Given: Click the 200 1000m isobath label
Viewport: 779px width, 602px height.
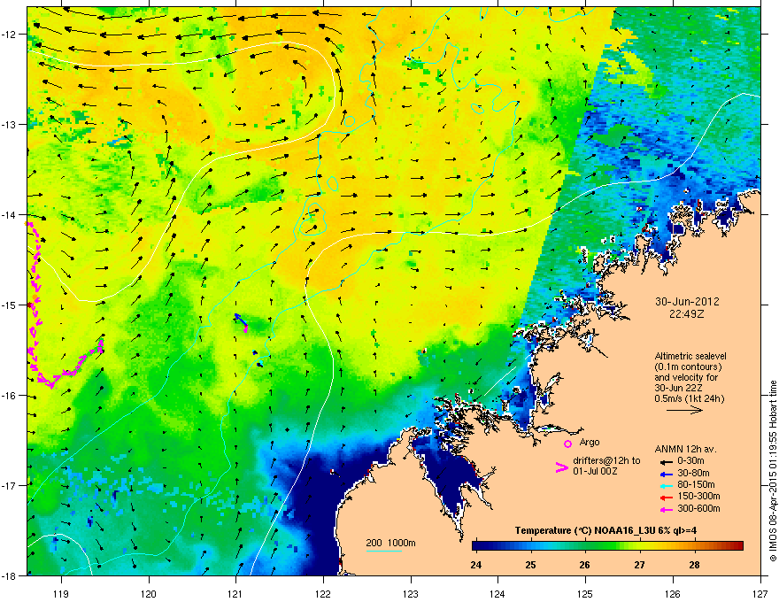Looking at the screenshot, I should (x=390, y=543).
